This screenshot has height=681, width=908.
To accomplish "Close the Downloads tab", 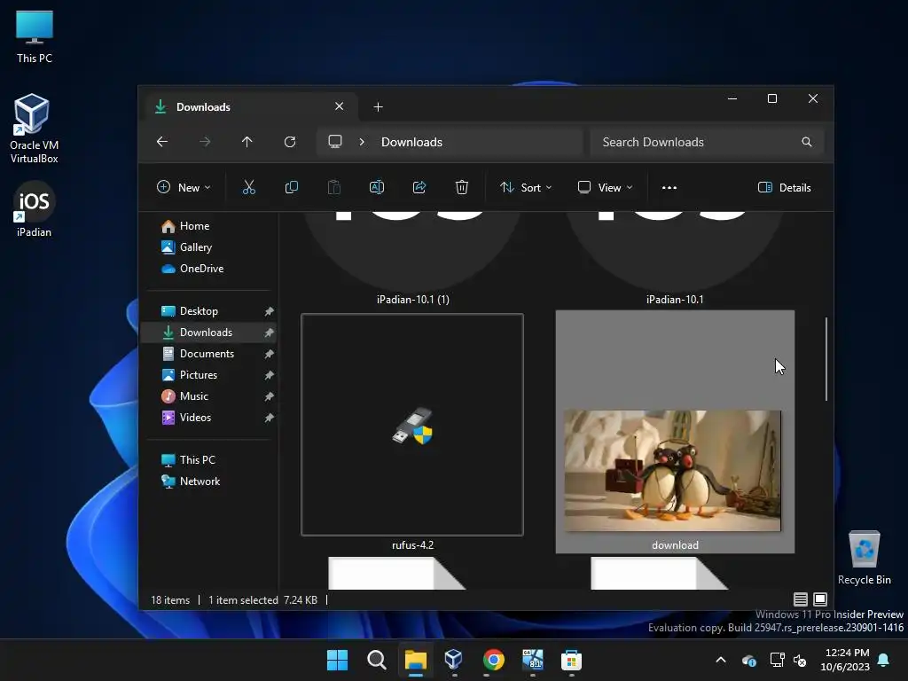I will (340, 106).
